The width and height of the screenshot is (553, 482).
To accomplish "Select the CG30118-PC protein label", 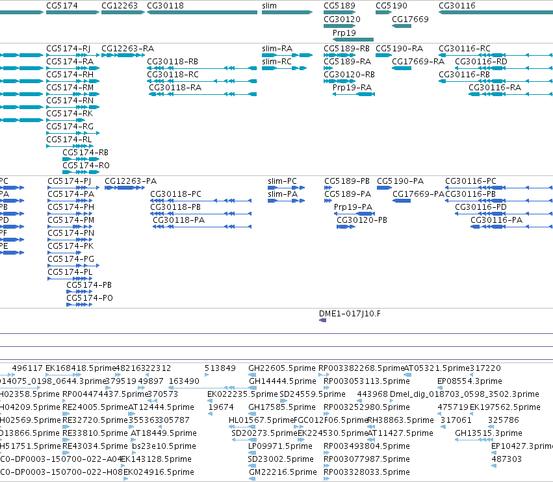I will coord(175,194).
